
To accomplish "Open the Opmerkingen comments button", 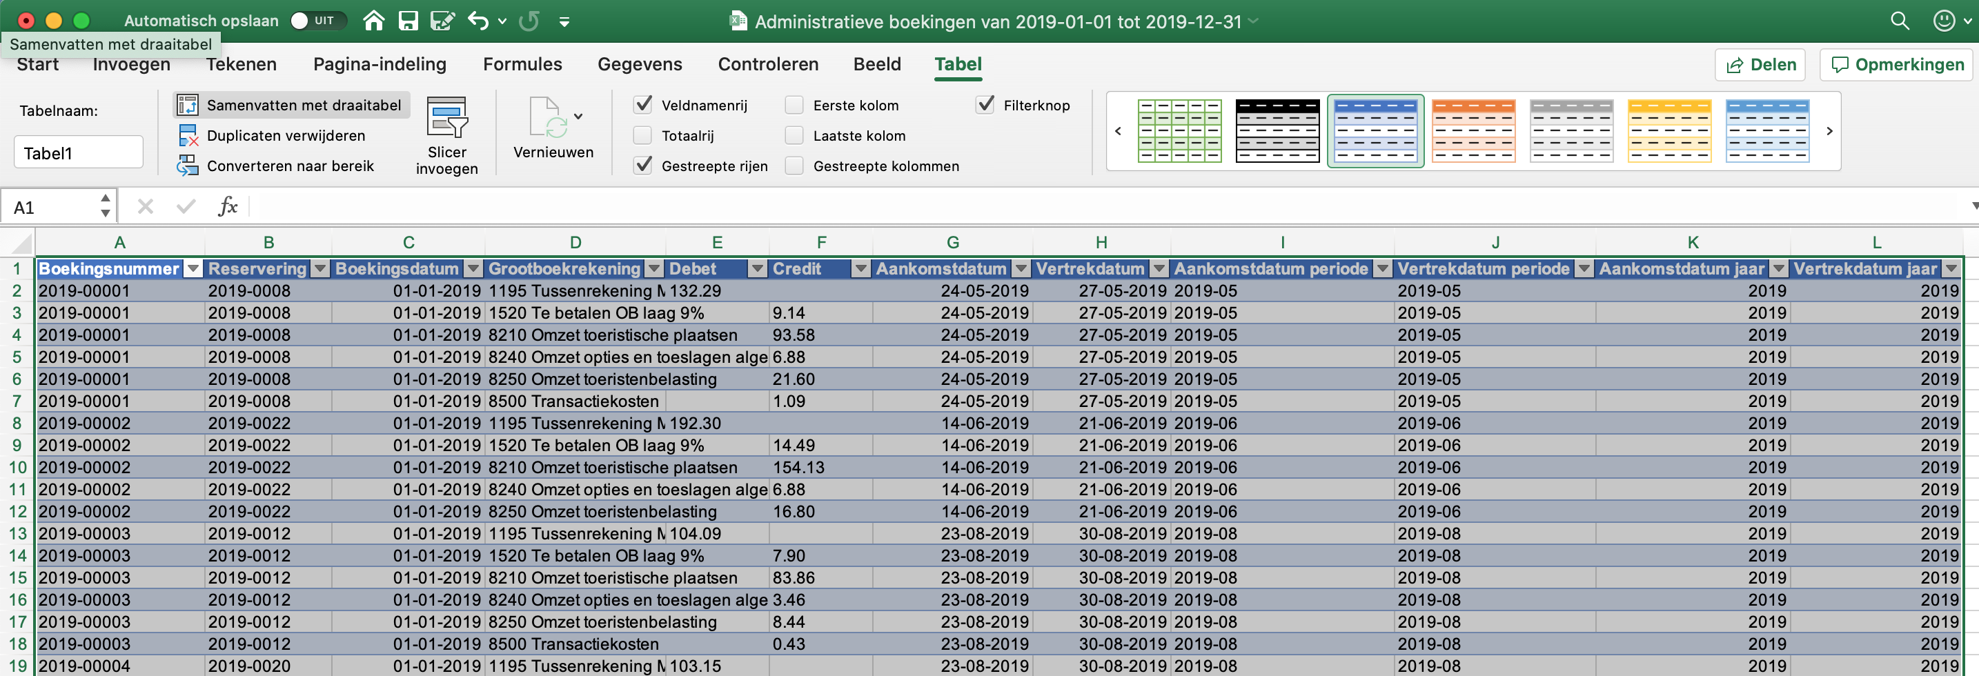I will click(x=1898, y=66).
